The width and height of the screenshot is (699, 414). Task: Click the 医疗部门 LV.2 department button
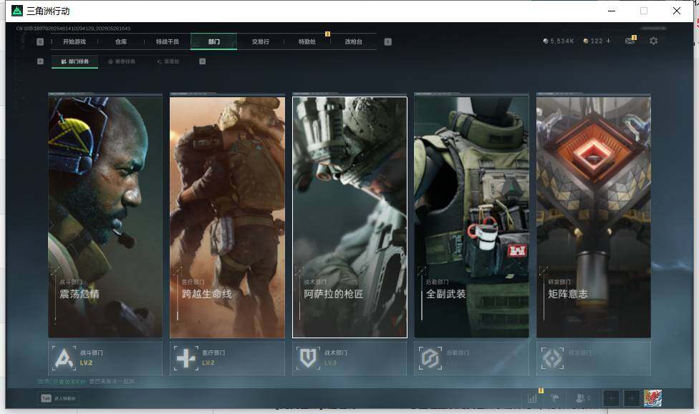[x=227, y=358]
